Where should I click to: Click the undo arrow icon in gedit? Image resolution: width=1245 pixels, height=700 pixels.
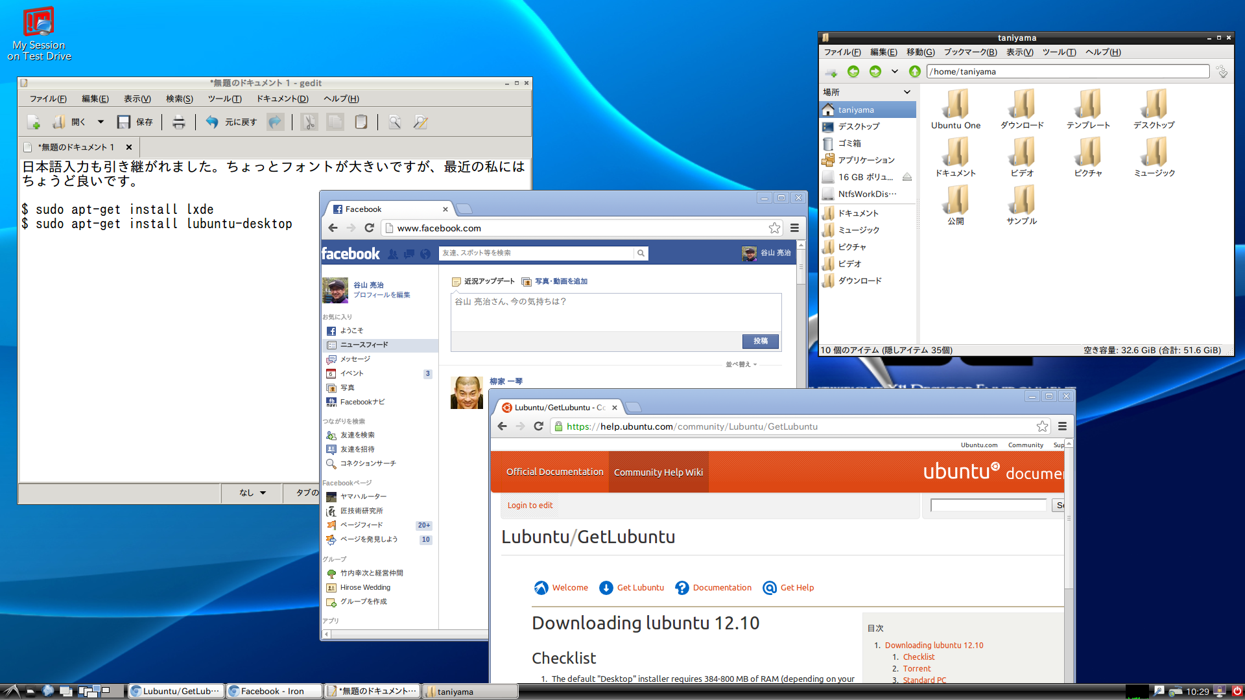pyautogui.click(x=212, y=122)
